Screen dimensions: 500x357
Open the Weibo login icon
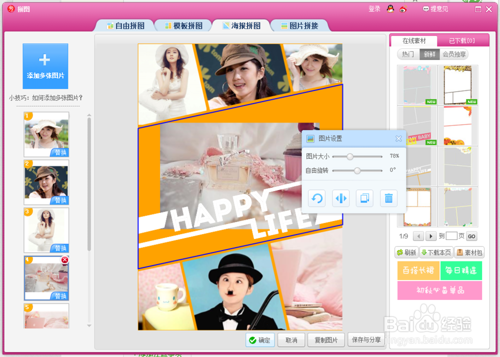tap(403, 9)
